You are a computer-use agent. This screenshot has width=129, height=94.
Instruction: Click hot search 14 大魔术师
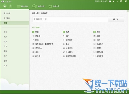click(68, 48)
